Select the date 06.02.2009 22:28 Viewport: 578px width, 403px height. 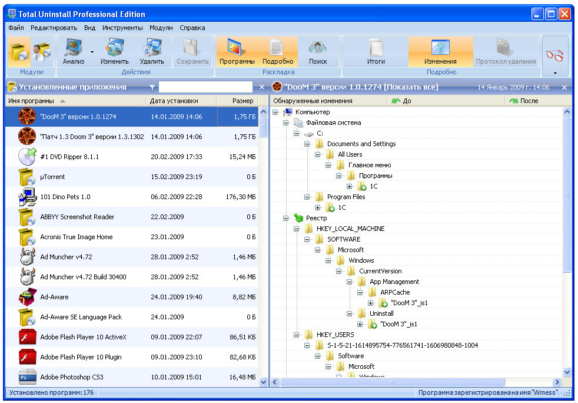(x=177, y=197)
